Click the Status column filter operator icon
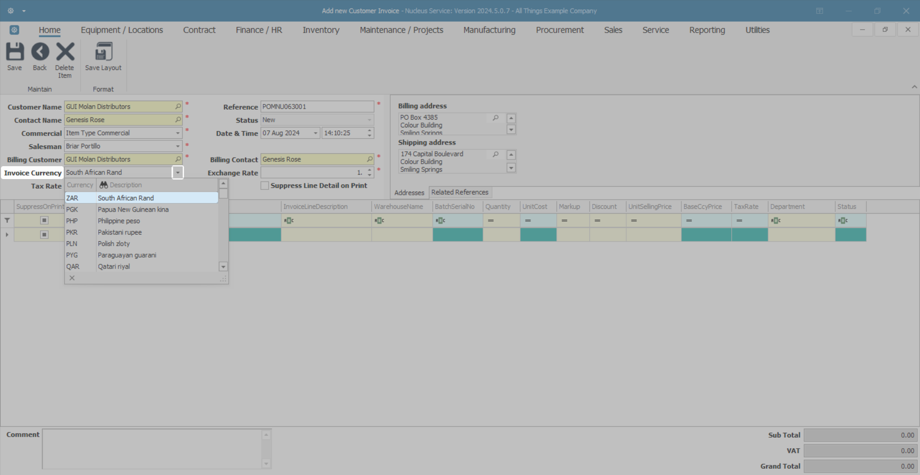The image size is (920, 475). click(843, 220)
